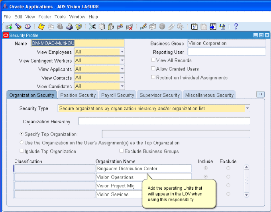
Task: Click the organization list scrollbar up arrow
Action: [x=246, y=167]
